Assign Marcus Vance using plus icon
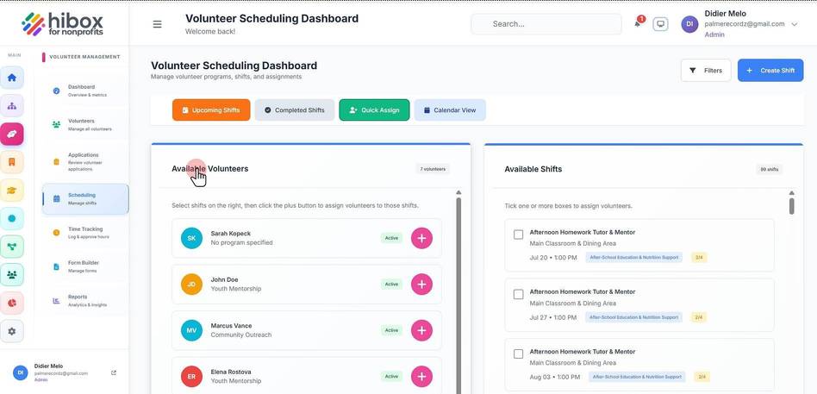817x394 pixels. (421, 330)
